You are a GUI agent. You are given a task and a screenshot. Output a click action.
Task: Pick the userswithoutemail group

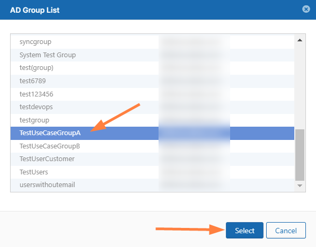(152, 185)
